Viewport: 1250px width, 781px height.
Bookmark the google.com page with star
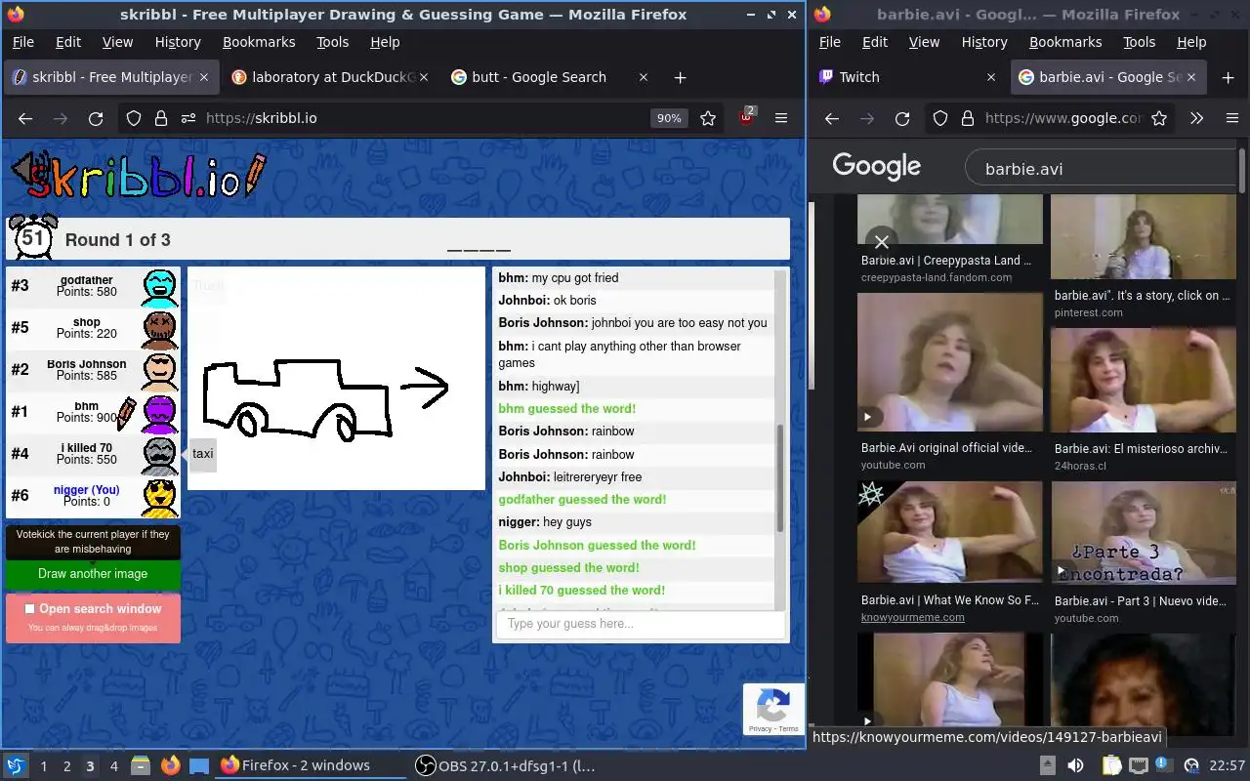(1159, 118)
